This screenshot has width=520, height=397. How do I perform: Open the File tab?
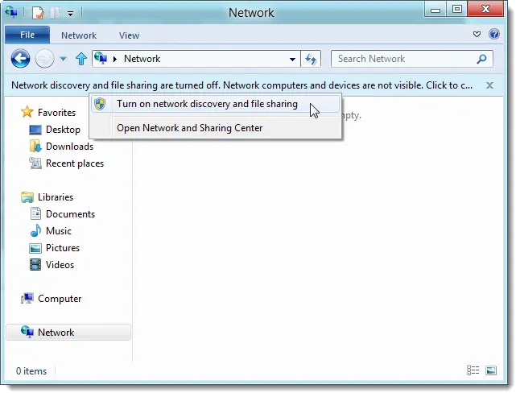(27, 35)
